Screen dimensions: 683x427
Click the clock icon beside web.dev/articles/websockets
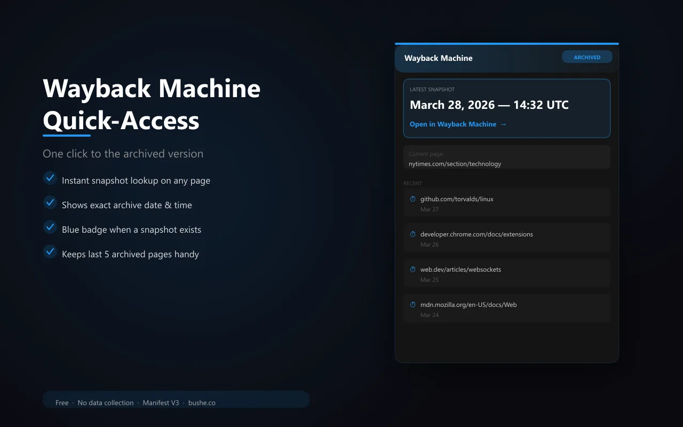point(412,270)
